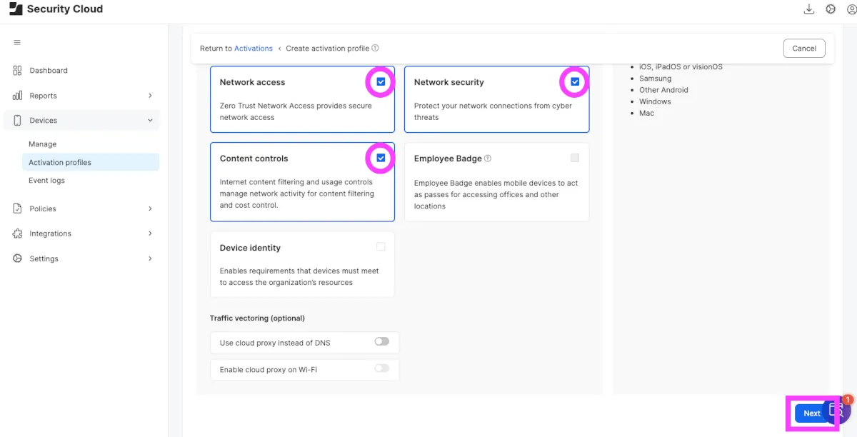This screenshot has width=857, height=437.
Task: Select Manage under Devices
Action: click(x=42, y=144)
